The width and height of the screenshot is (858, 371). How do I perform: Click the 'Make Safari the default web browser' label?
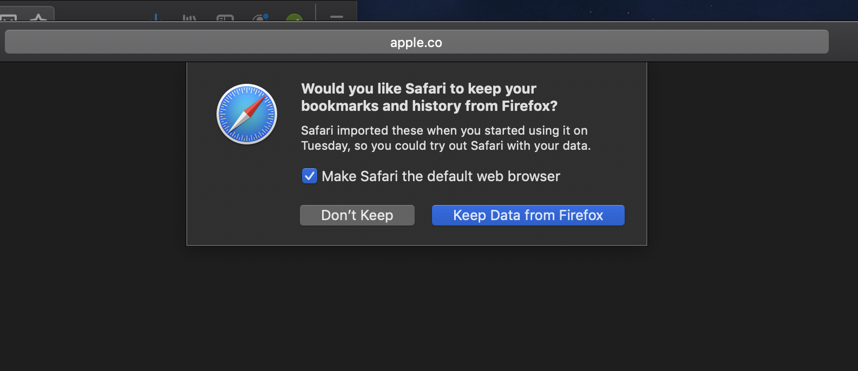[x=441, y=176]
